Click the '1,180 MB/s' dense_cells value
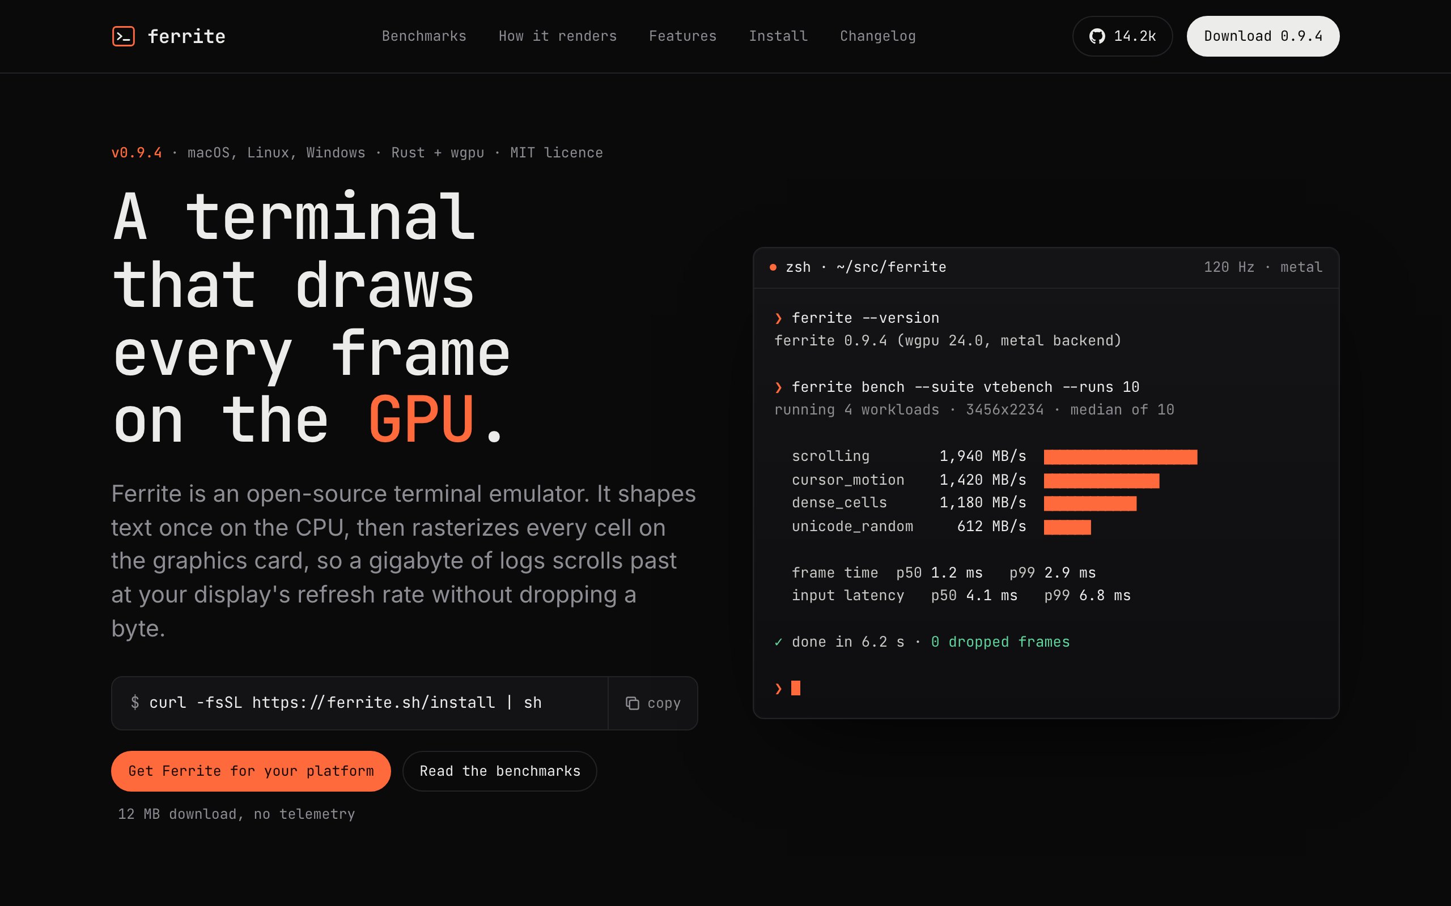Screen dimensions: 1451x906 point(983,503)
